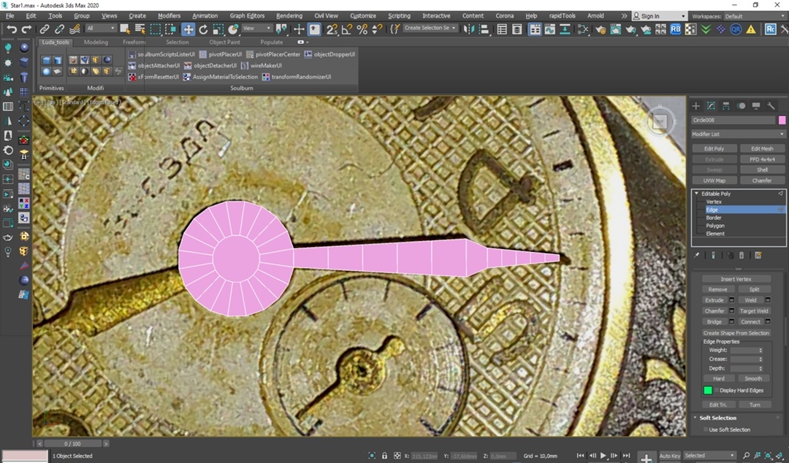
Task: Click the green hard edge color swatch
Action: pos(707,390)
